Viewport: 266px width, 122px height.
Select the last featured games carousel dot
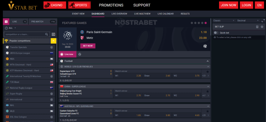pyautogui.click(x=205, y=23)
